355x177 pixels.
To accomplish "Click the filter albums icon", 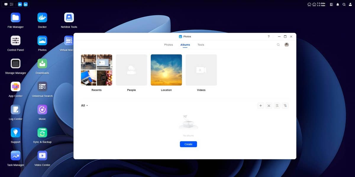I will tap(285, 105).
